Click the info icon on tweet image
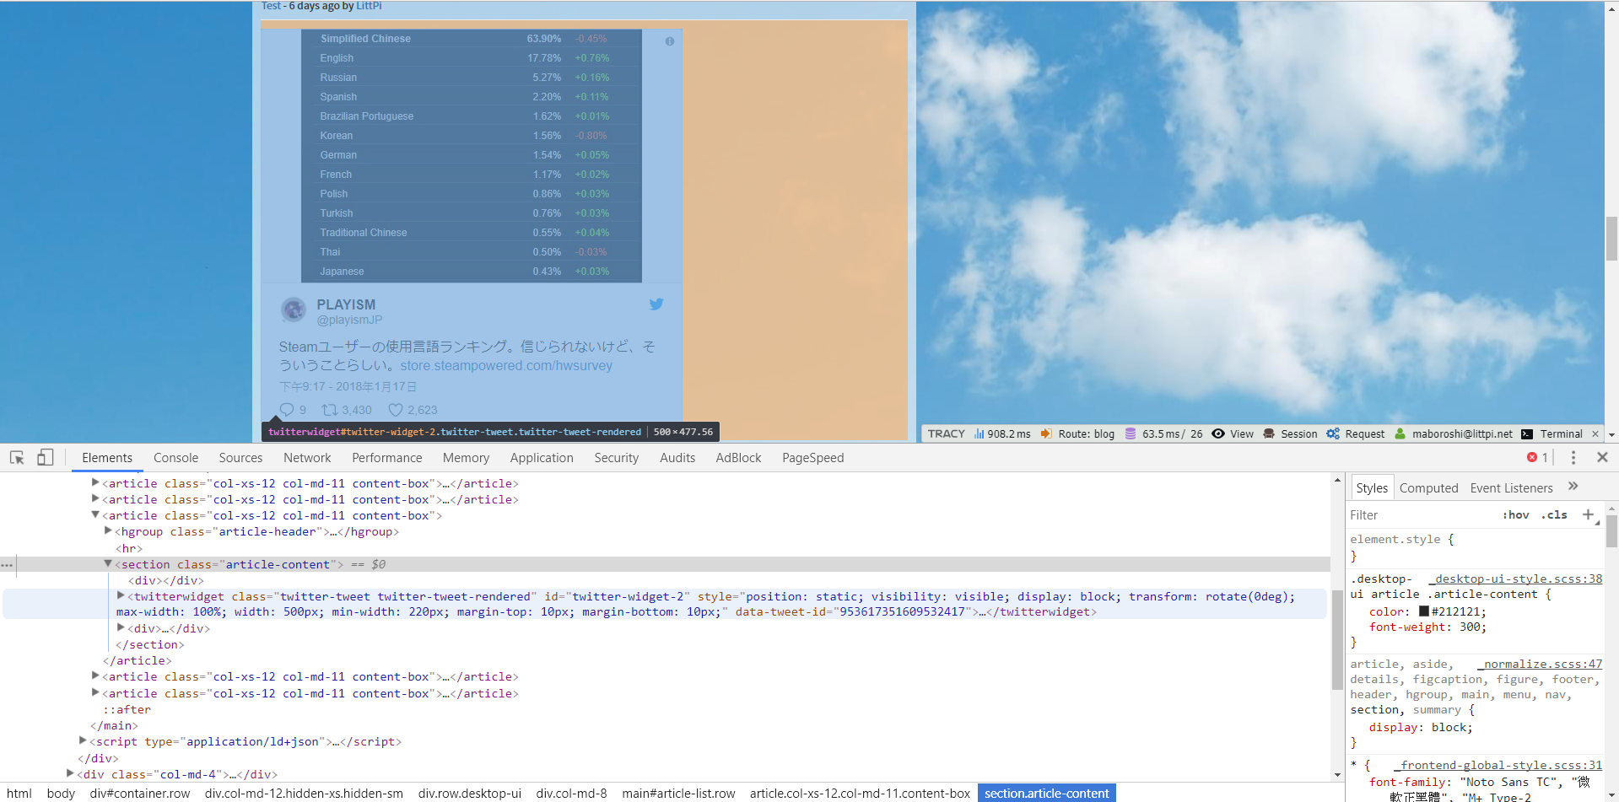Screen dimensions: 1619x802 670,41
